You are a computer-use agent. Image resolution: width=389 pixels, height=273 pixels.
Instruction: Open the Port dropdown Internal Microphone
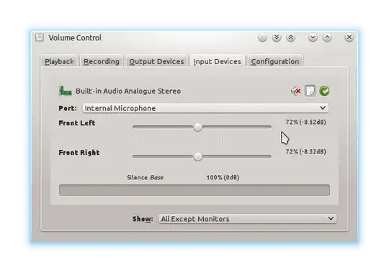pyautogui.click(x=205, y=108)
